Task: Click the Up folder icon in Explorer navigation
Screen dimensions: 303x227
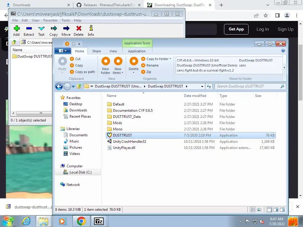Action: [x=79, y=86]
